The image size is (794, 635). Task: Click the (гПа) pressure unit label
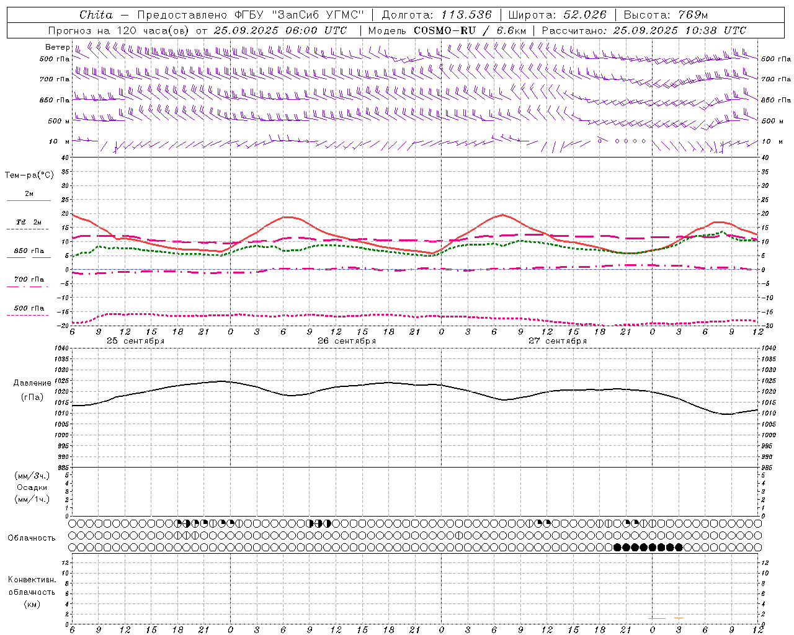[32, 397]
